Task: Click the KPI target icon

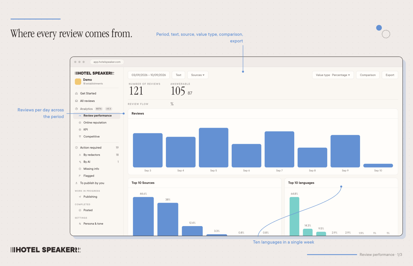Action: coord(80,130)
